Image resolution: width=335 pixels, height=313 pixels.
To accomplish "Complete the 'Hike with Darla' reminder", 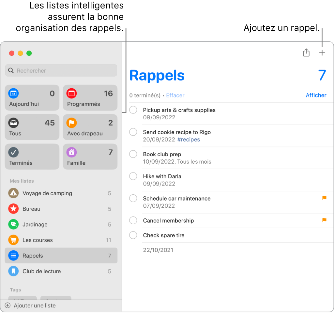I will coord(133,176).
